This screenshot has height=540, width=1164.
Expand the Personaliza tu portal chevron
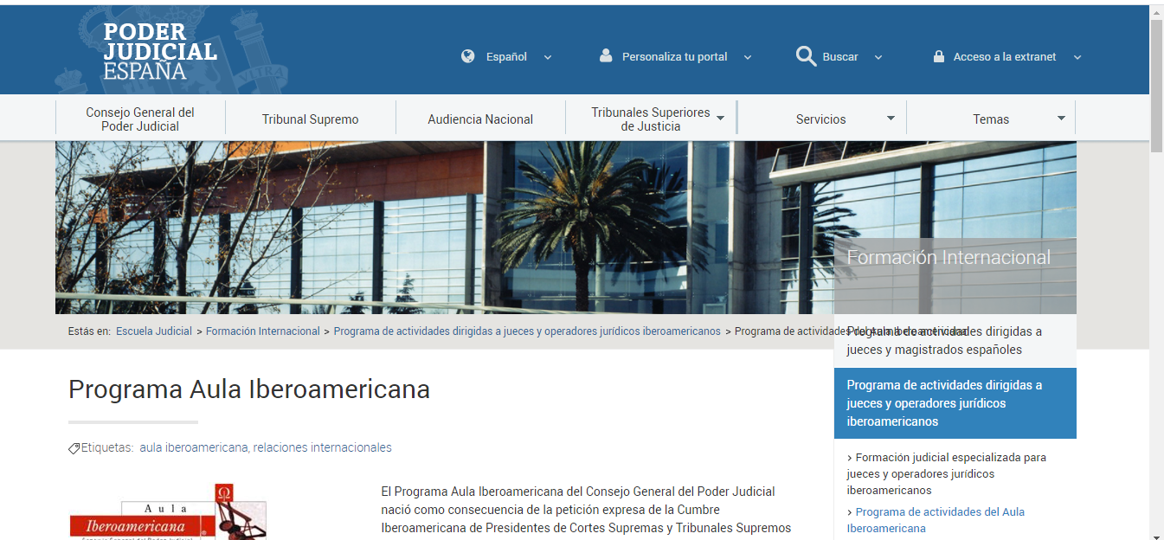[747, 57]
